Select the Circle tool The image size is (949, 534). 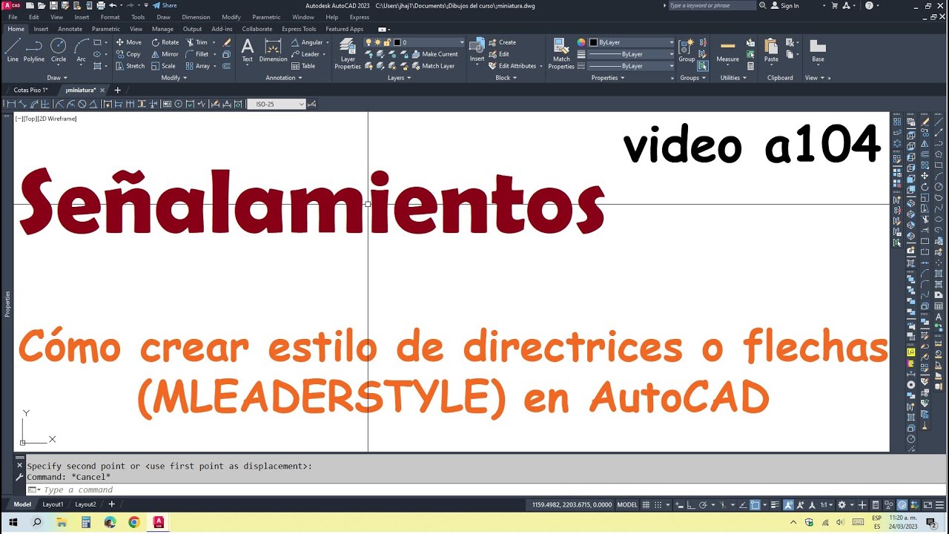[x=59, y=50]
